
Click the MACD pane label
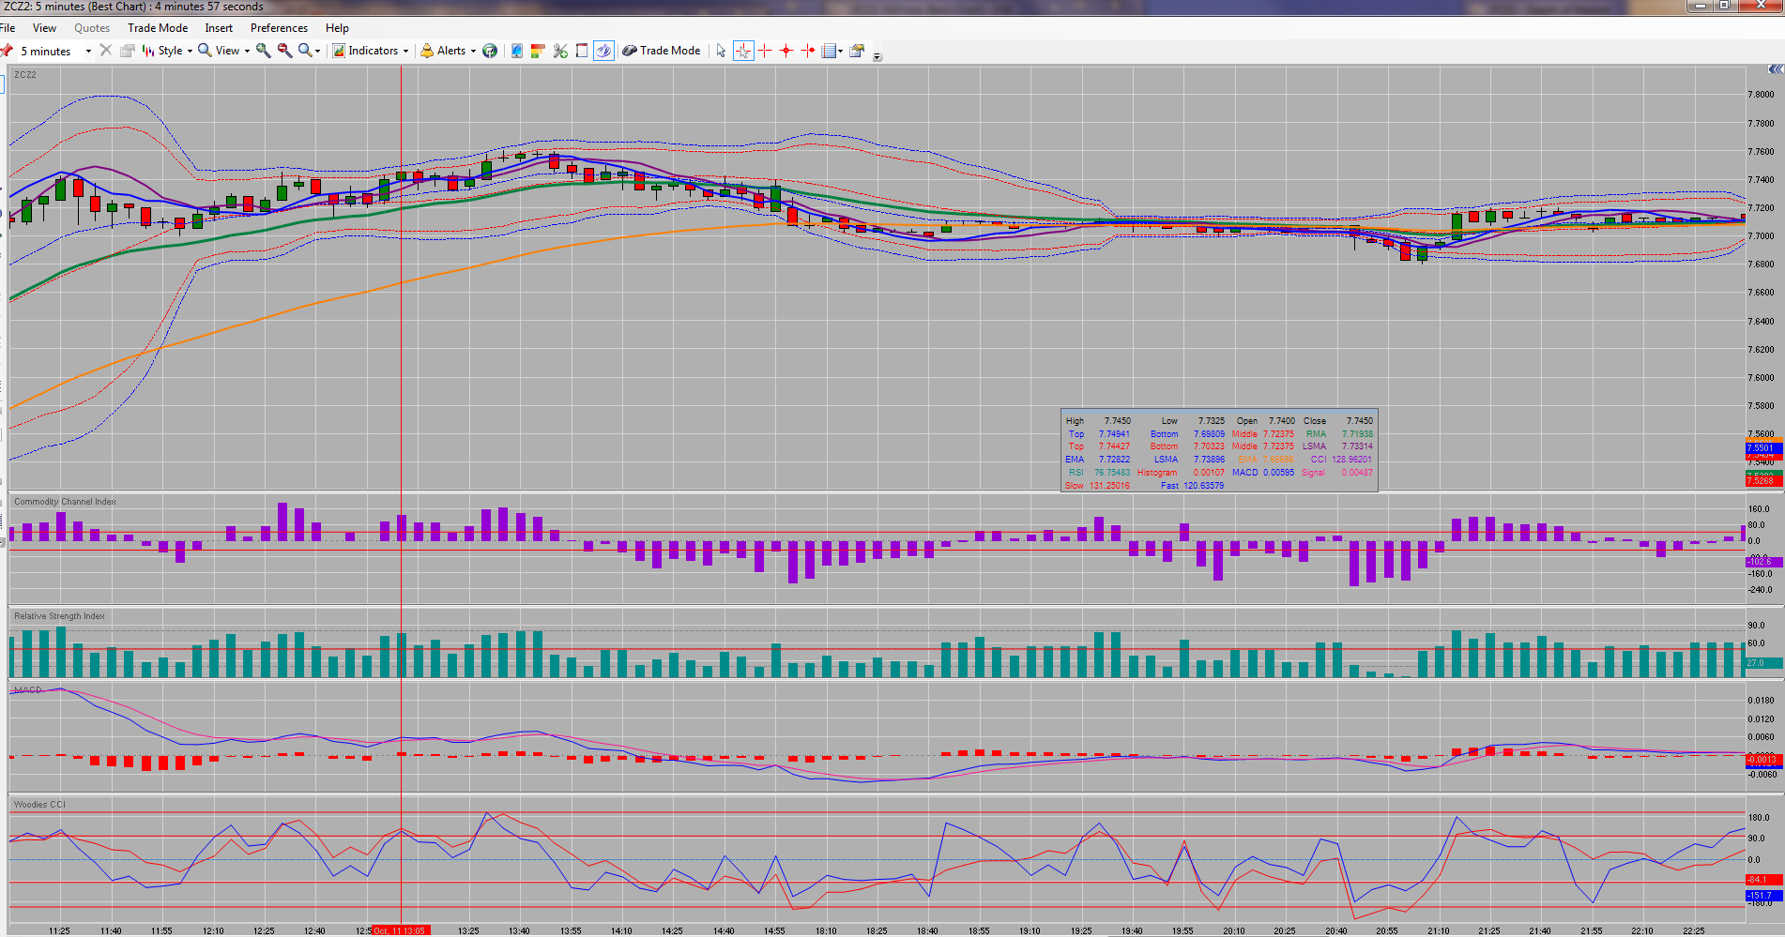coord(27,690)
